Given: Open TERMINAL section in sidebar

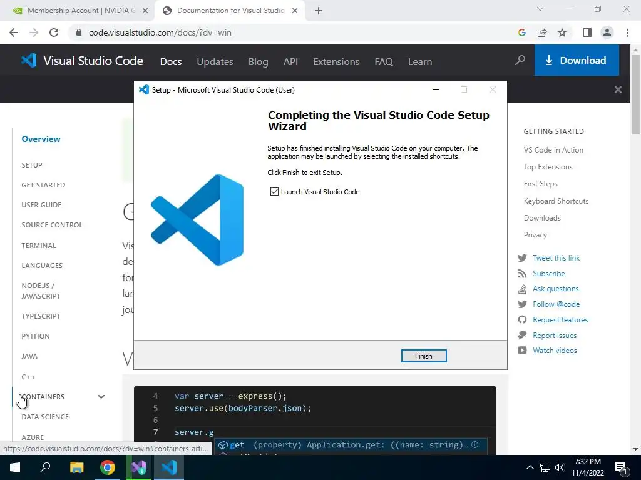Looking at the screenshot, I should (39, 246).
